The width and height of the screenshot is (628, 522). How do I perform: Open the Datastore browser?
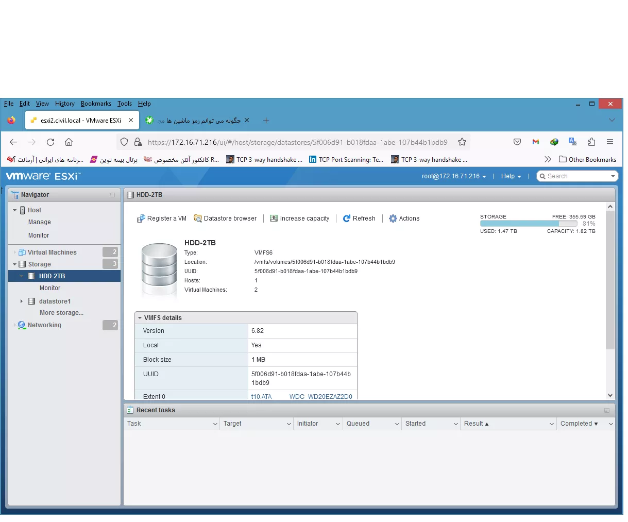225,218
